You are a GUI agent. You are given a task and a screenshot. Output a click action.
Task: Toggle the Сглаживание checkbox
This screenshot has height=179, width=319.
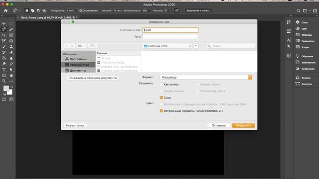pos(81,10)
